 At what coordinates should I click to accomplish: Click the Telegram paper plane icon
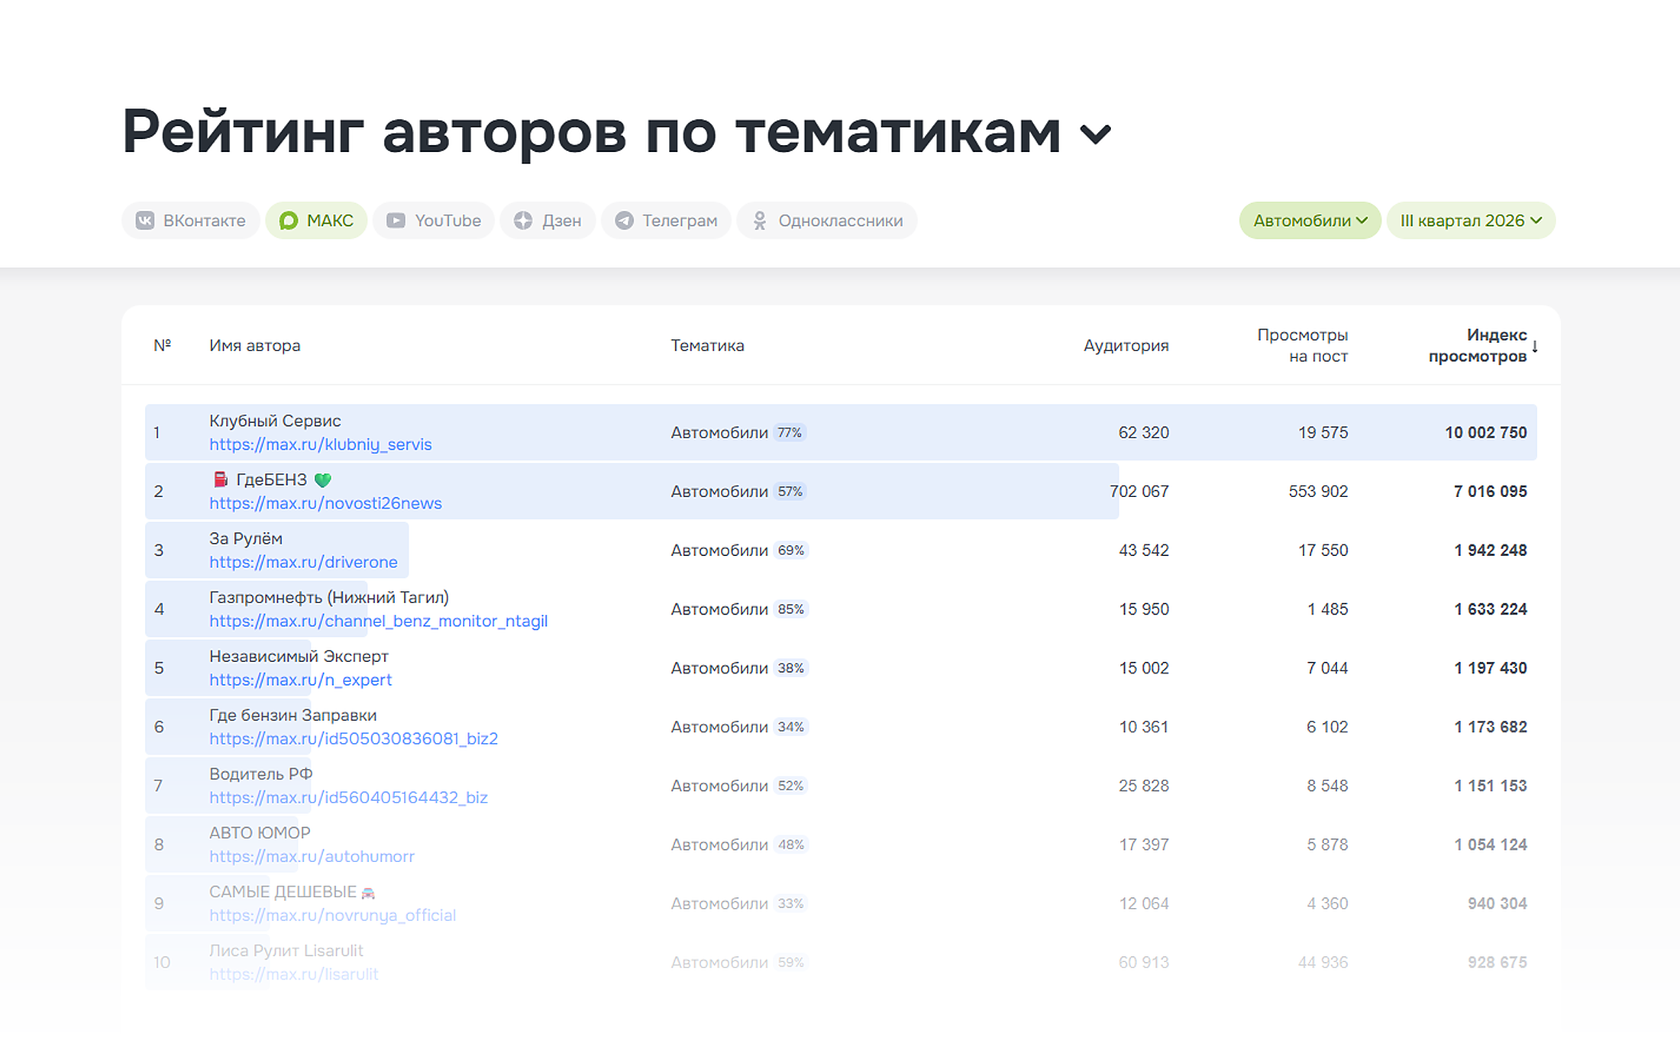[x=624, y=221]
